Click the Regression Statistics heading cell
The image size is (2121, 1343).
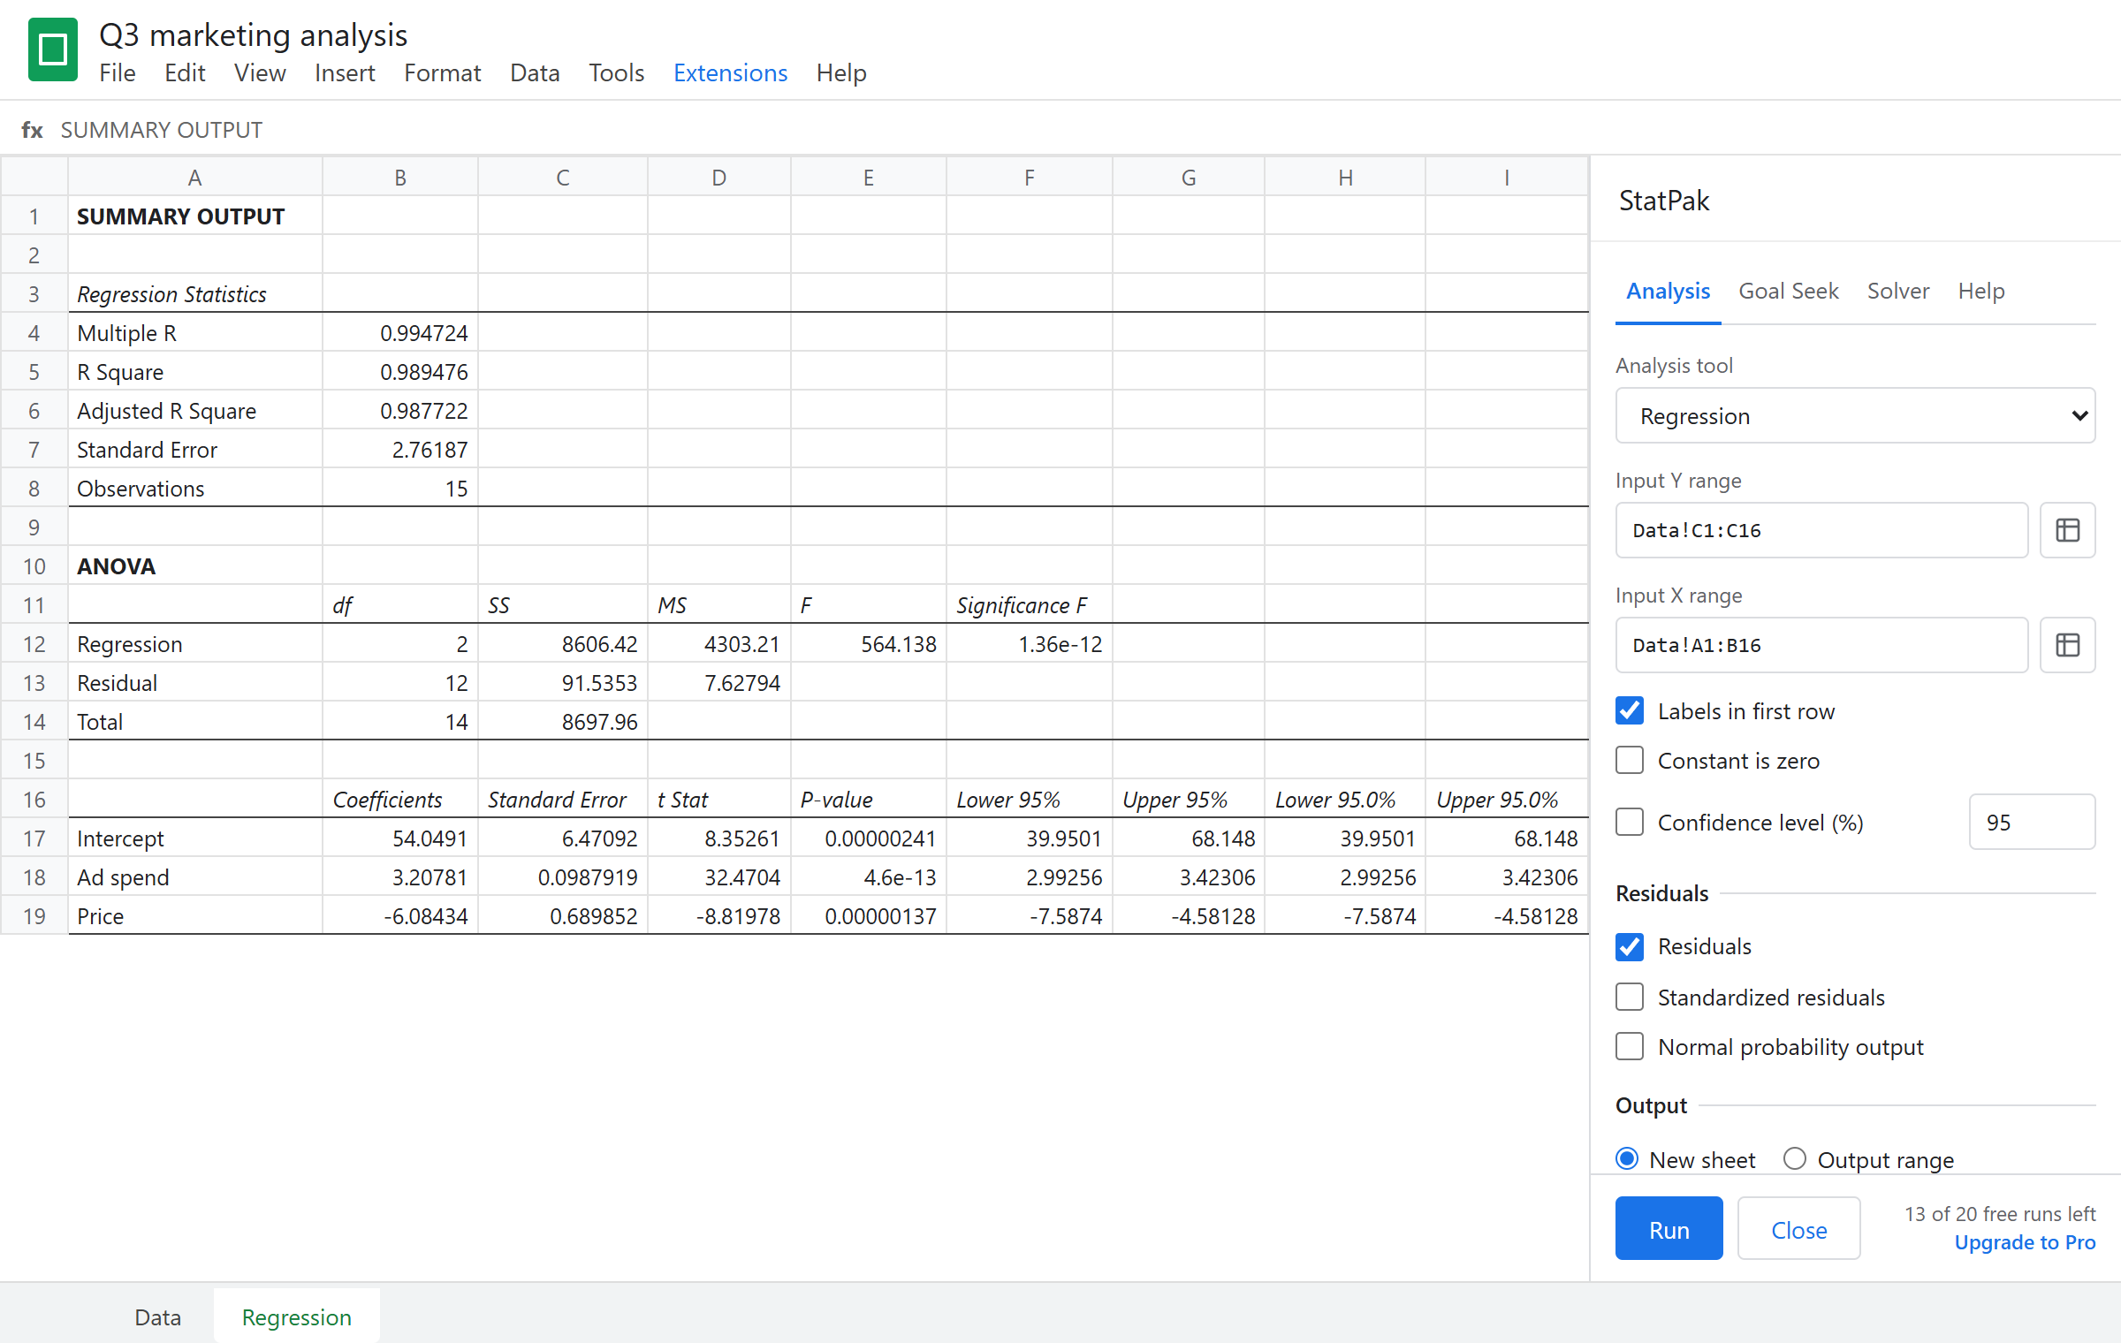tap(195, 294)
